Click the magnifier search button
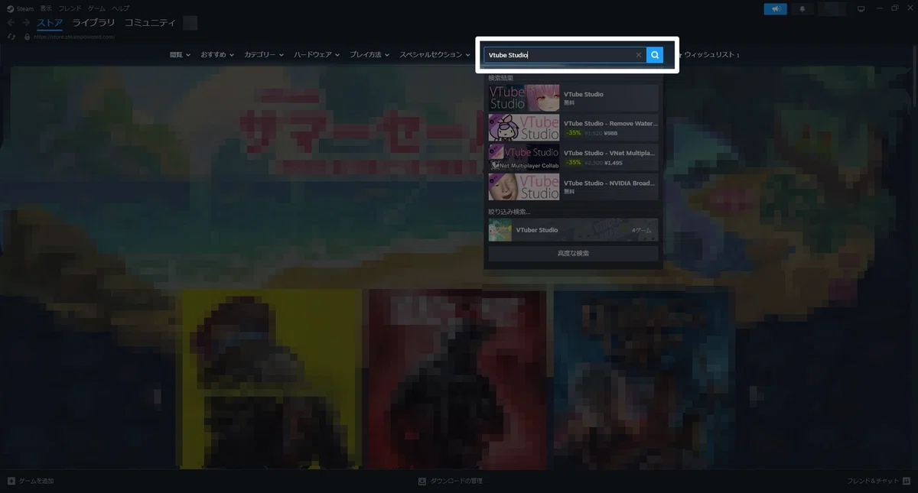 655,55
